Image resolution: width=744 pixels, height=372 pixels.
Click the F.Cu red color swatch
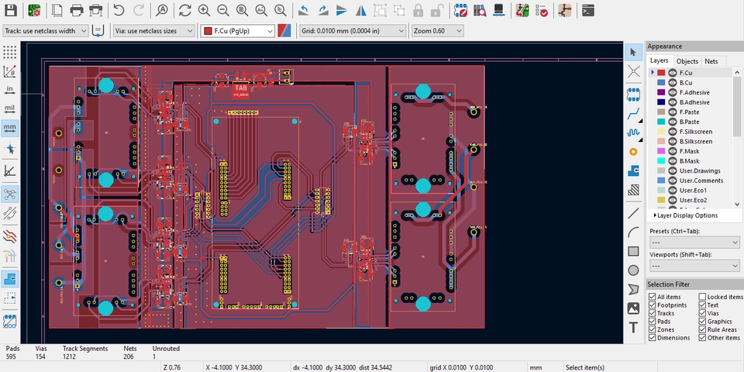click(661, 73)
